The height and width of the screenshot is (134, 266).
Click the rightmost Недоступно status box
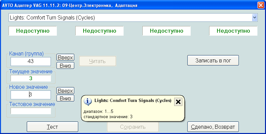click(233, 31)
